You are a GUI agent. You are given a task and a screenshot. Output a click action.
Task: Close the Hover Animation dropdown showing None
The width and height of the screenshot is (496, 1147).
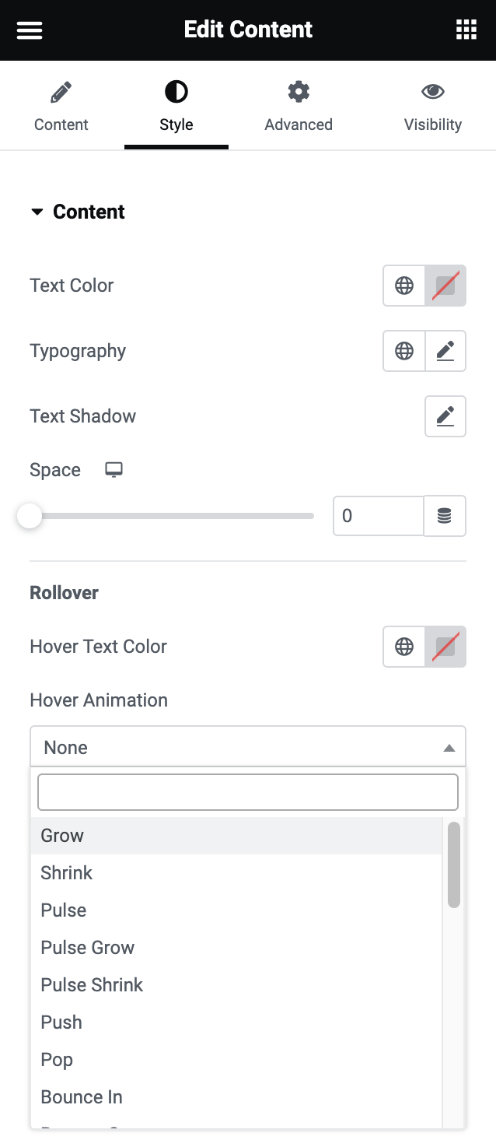point(247,747)
